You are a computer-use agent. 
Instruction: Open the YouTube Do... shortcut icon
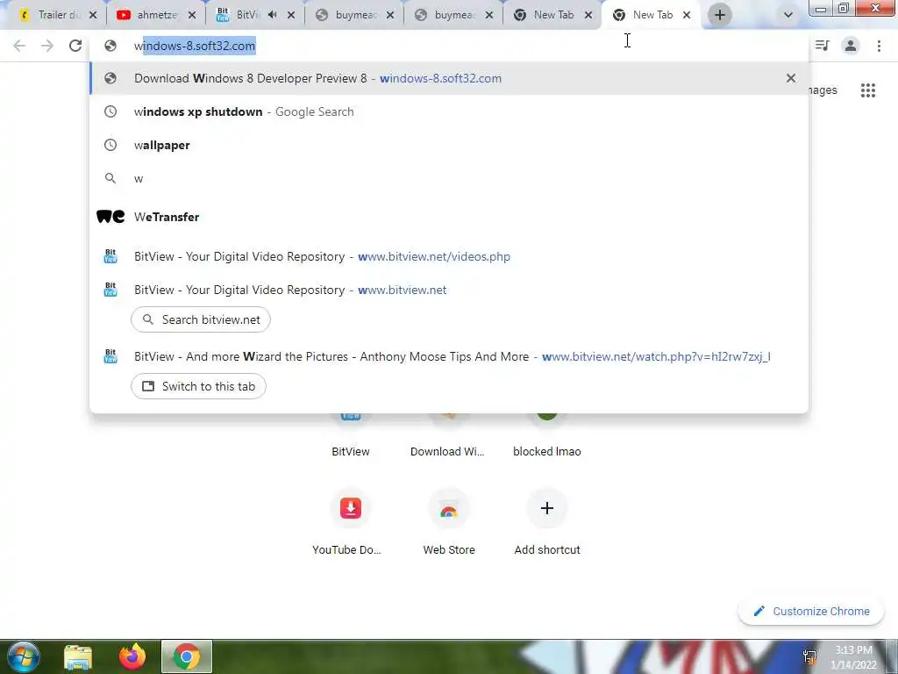coord(351,508)
